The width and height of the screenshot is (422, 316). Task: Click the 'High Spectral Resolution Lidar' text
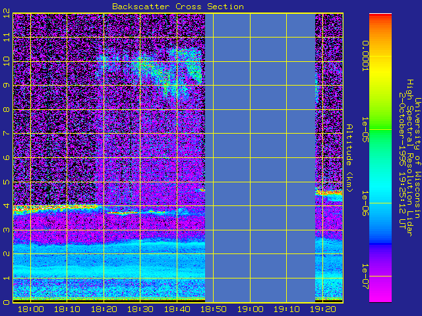tap(409, 158)
